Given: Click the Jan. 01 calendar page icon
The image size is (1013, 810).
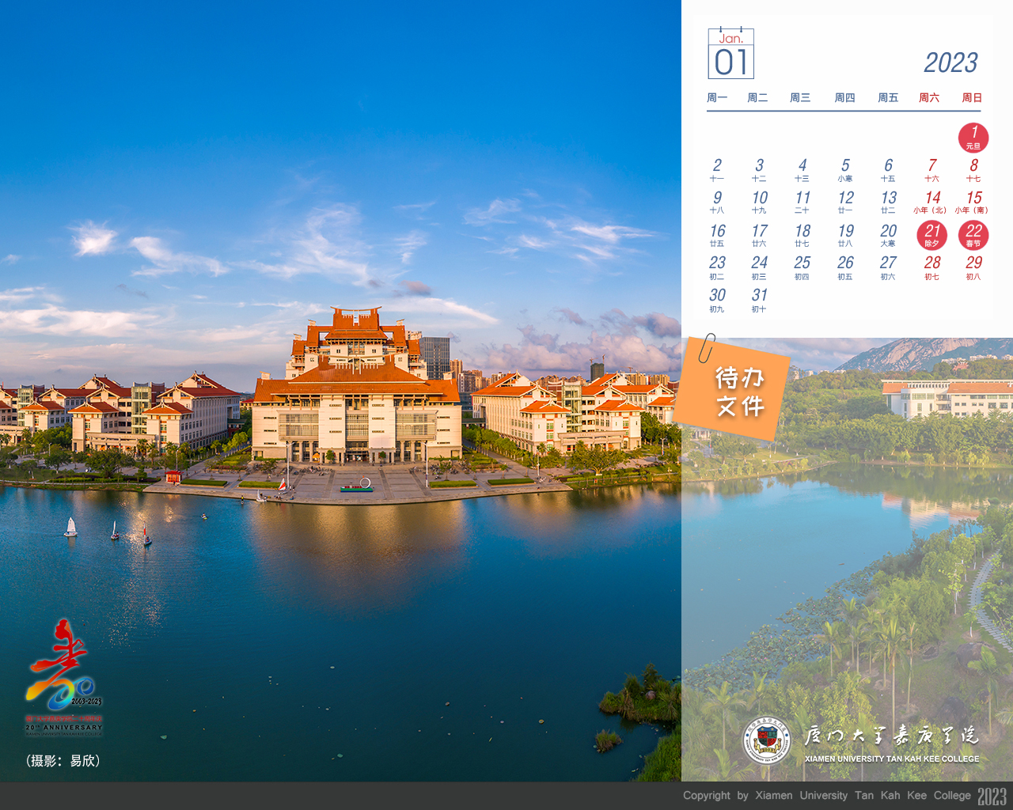Looking at the screenshot, I should (x=730, y=54).
